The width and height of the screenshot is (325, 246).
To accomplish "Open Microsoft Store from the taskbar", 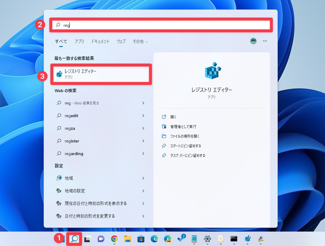I will coord(141,239).
